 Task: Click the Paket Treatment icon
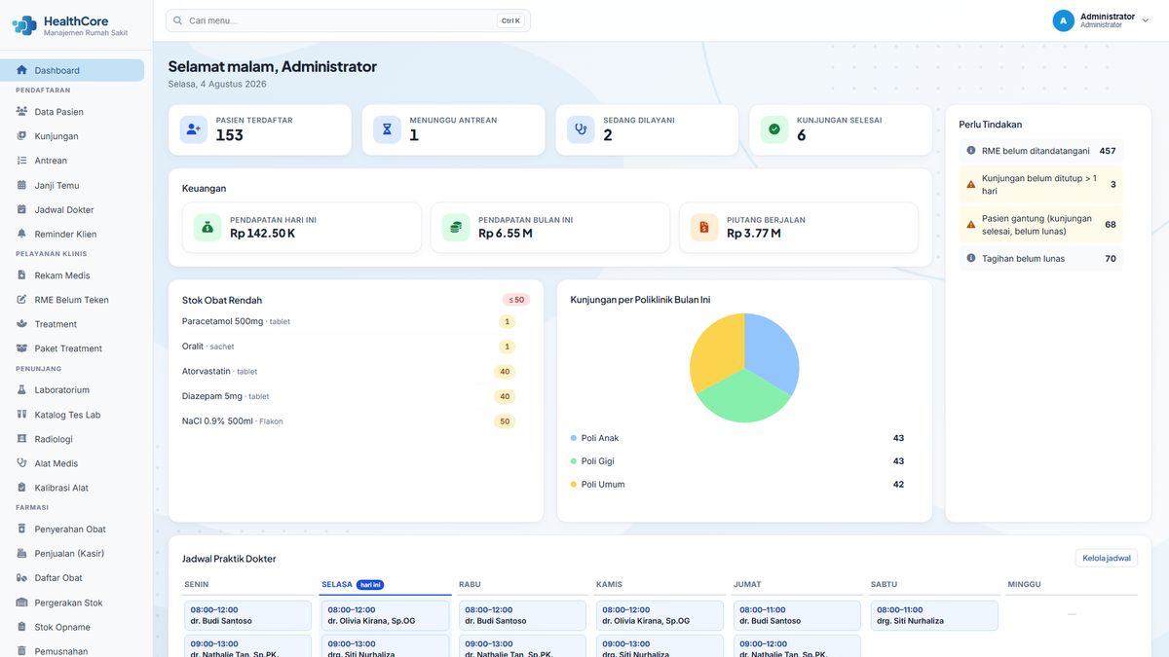pyautogui.click(x=21, y=348)
